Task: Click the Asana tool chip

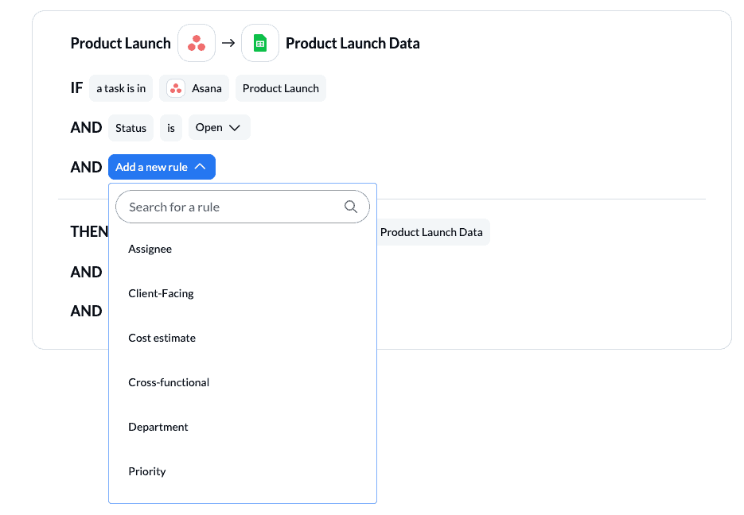Action: point(194,88)
